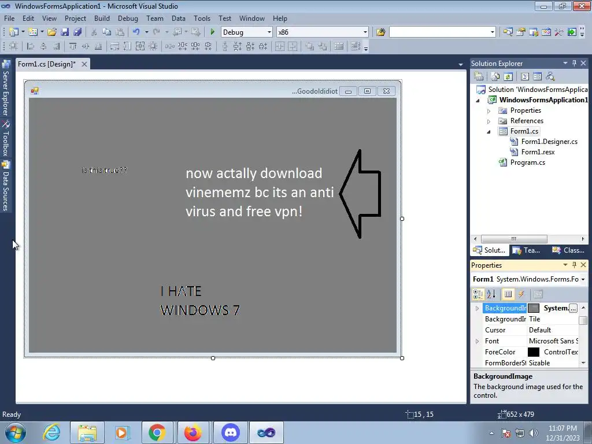Click the Add New Item toolbar icon
Screen dimensions: 592x444
click(x=33, y=32)
